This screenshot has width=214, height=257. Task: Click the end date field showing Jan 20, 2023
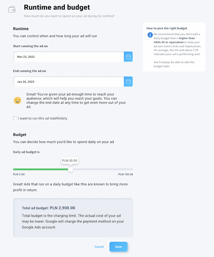[69, 82]
